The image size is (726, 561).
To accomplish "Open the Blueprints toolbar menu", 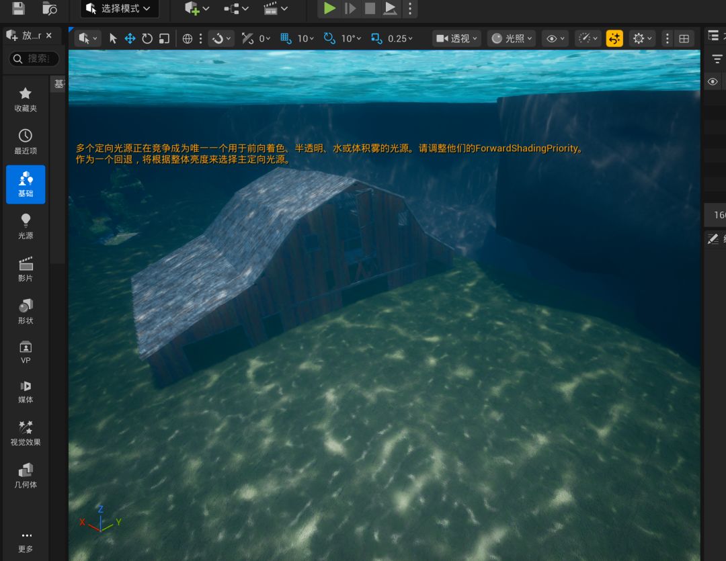I will pyautogui.click(x=236, y=8).
